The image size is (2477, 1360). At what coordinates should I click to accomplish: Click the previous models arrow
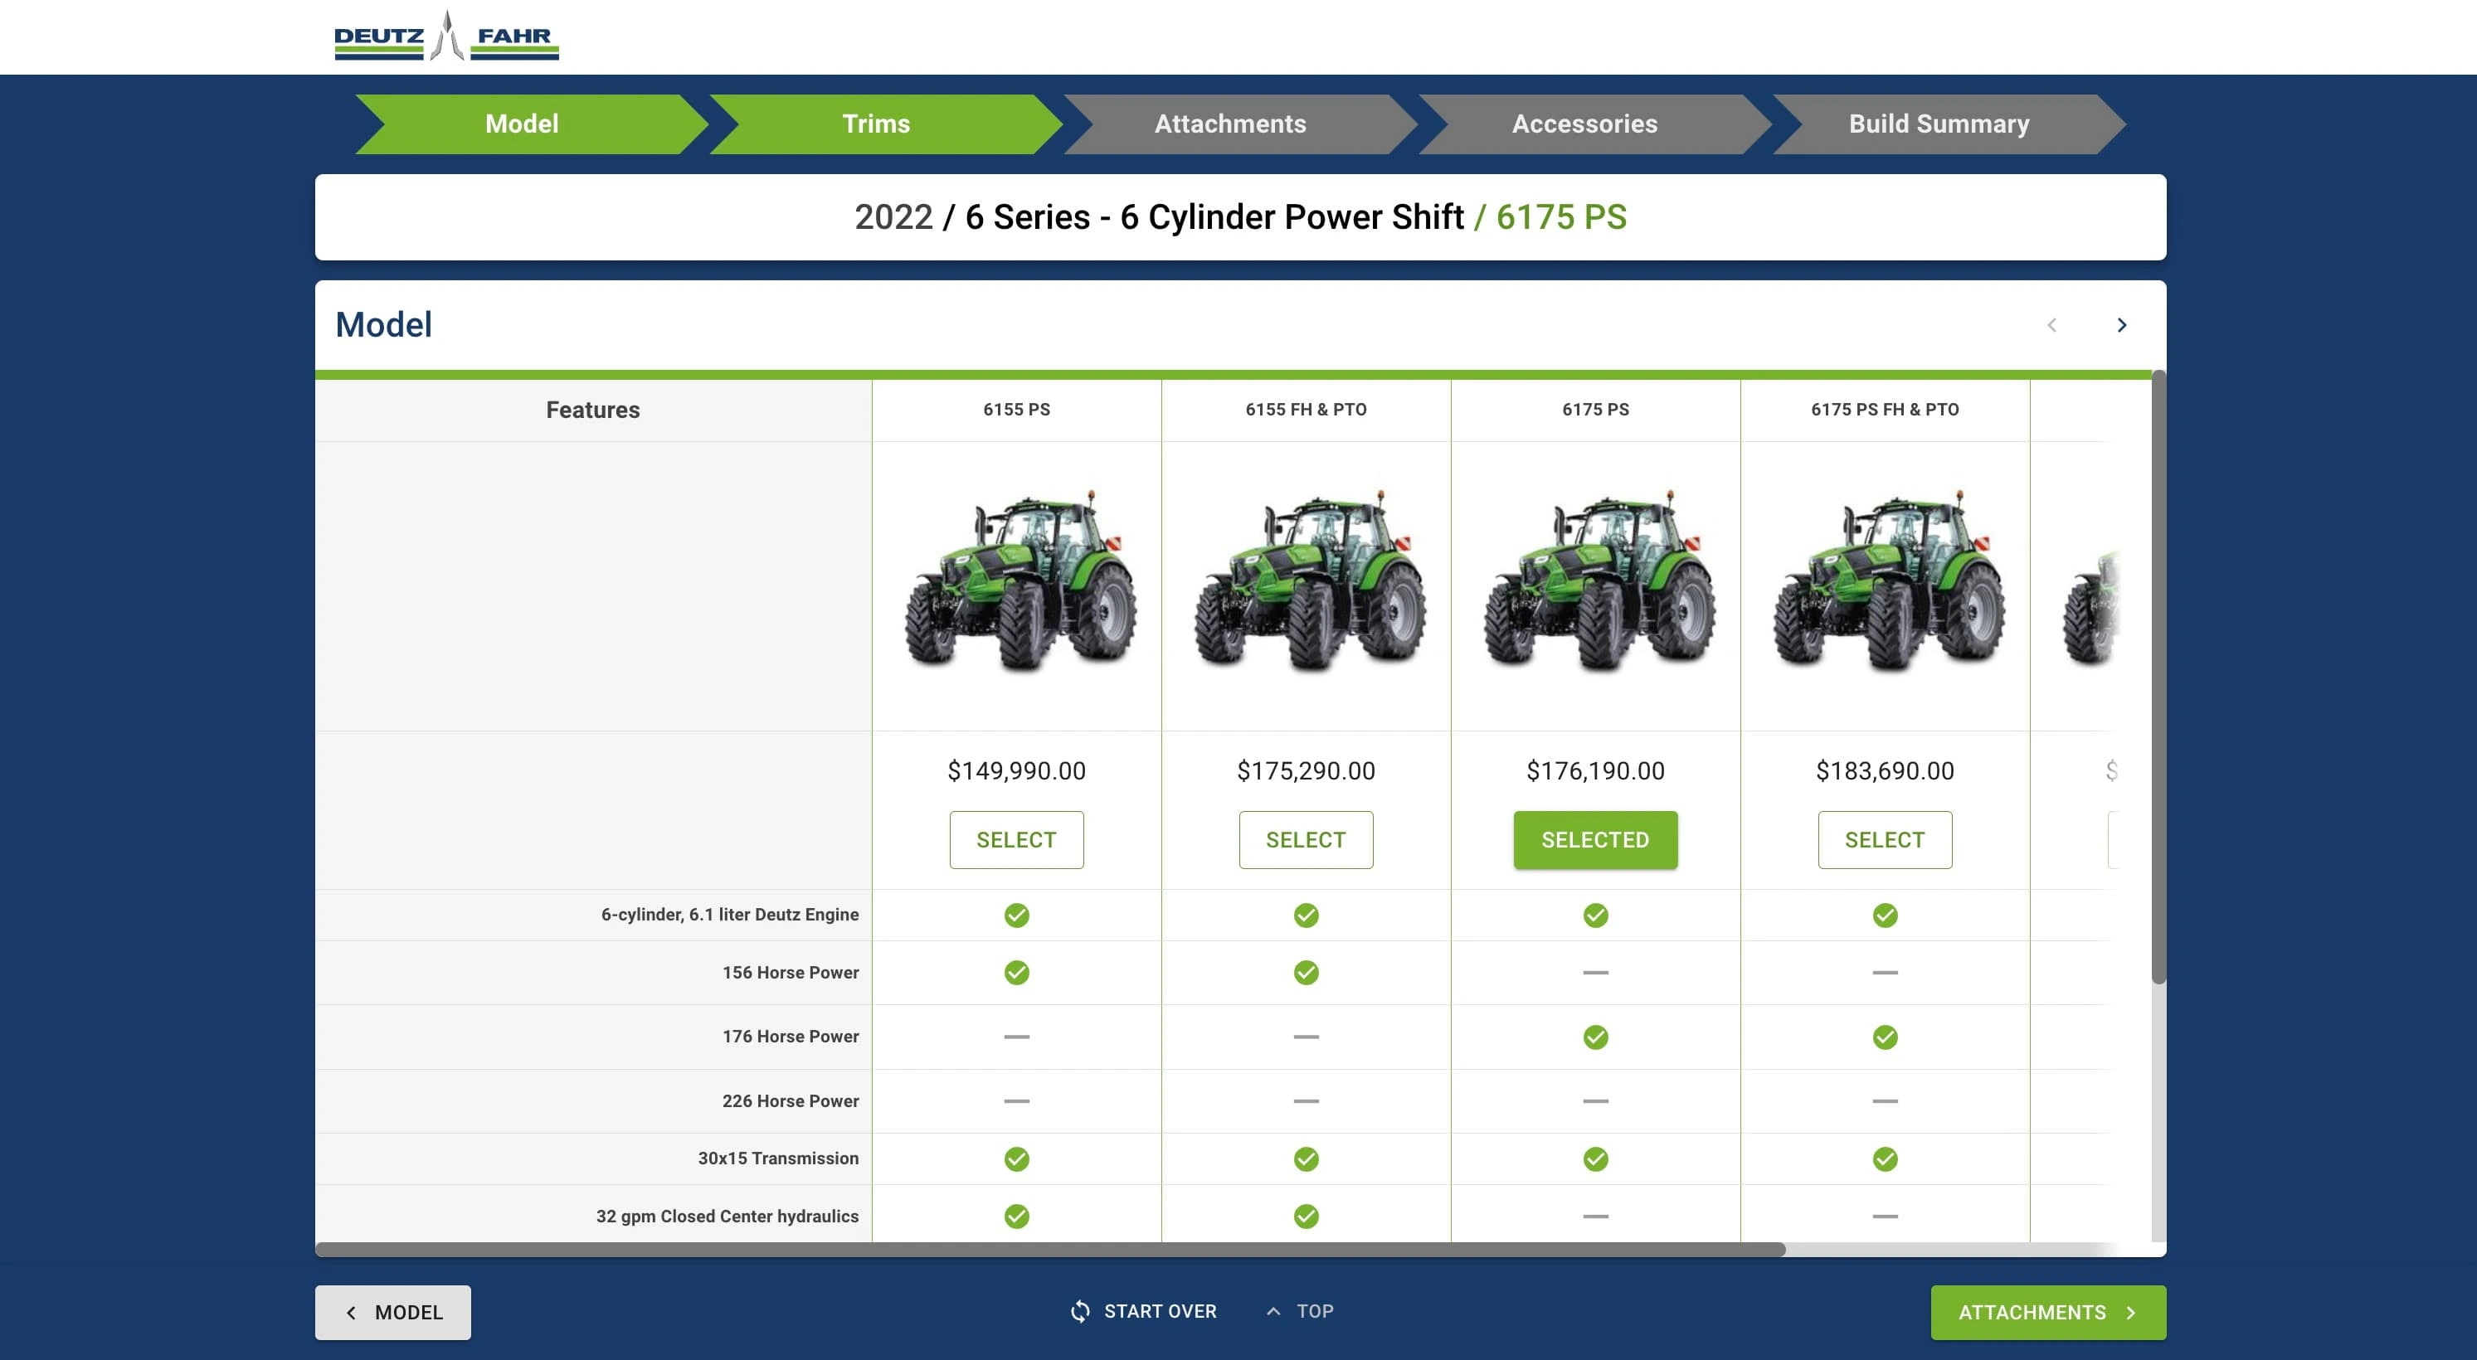pos(2051,325)
